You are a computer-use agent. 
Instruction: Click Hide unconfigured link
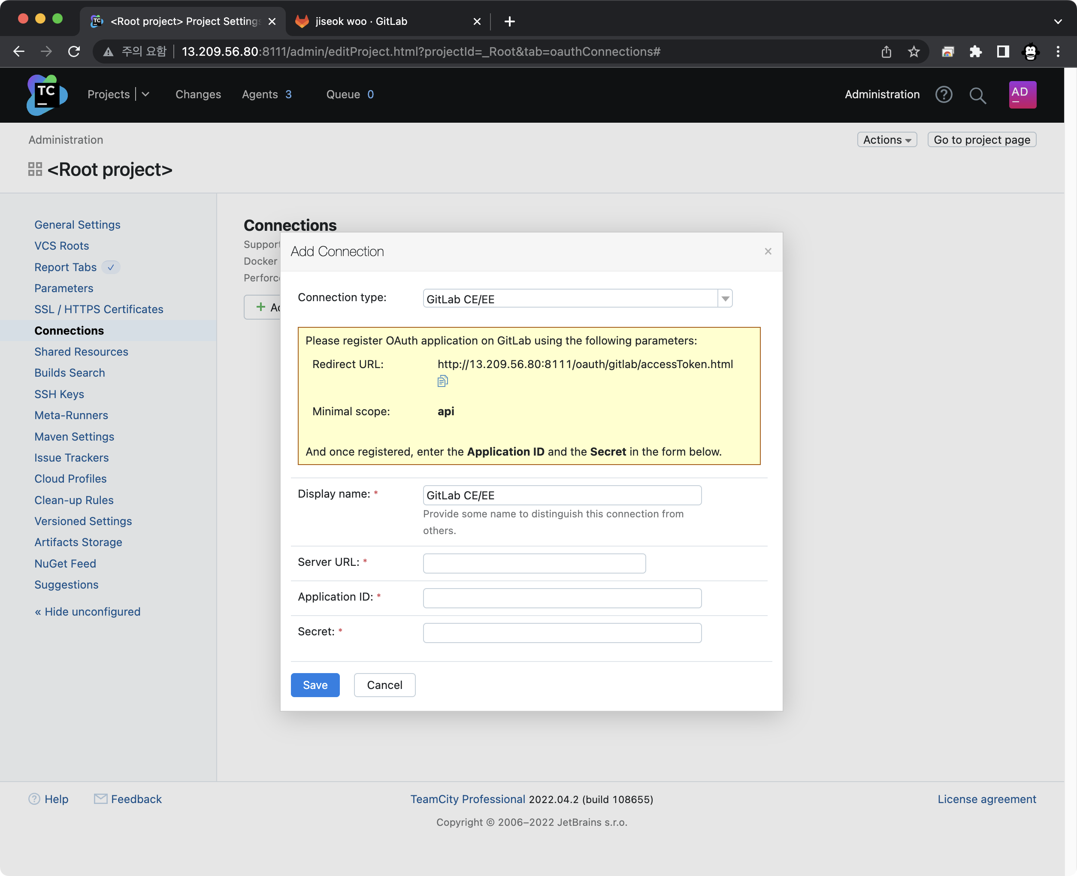point(87,612)
